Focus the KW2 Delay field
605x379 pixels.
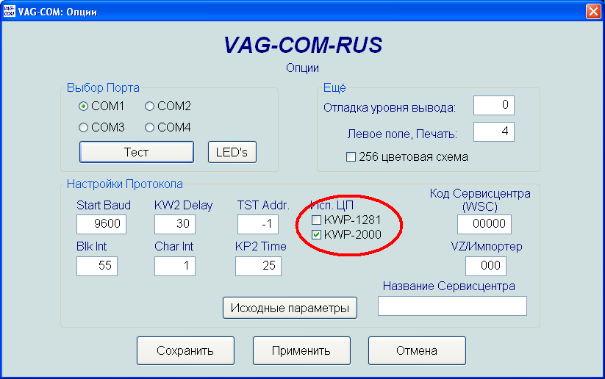(175, 224)
